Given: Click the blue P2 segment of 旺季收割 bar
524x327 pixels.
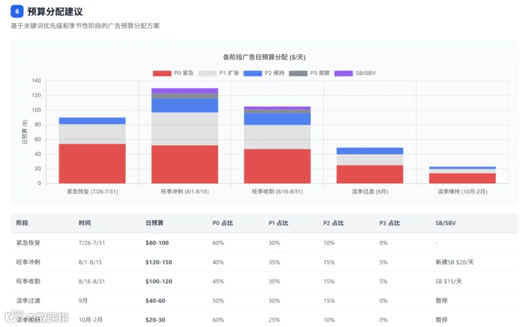Looking at the screenshot, I should coord(277,119).
